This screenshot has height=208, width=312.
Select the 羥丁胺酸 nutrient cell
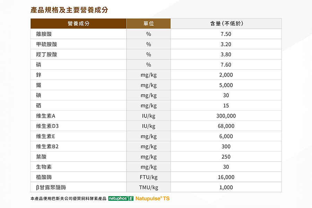pyautogui.click(x=46, y=54)
